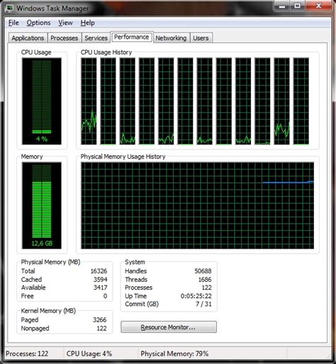Click the Threads value 1686
Screen dimensions: 336x364
(x=205, y=280)
